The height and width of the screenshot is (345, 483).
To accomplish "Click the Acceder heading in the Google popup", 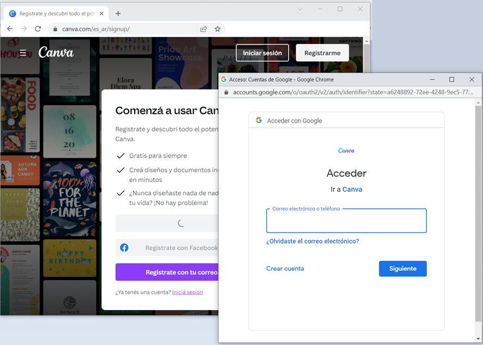I will 346,173.
